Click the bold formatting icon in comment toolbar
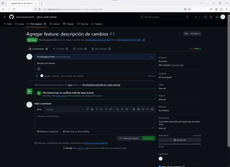The image size is (230, 167). point(92,109)
